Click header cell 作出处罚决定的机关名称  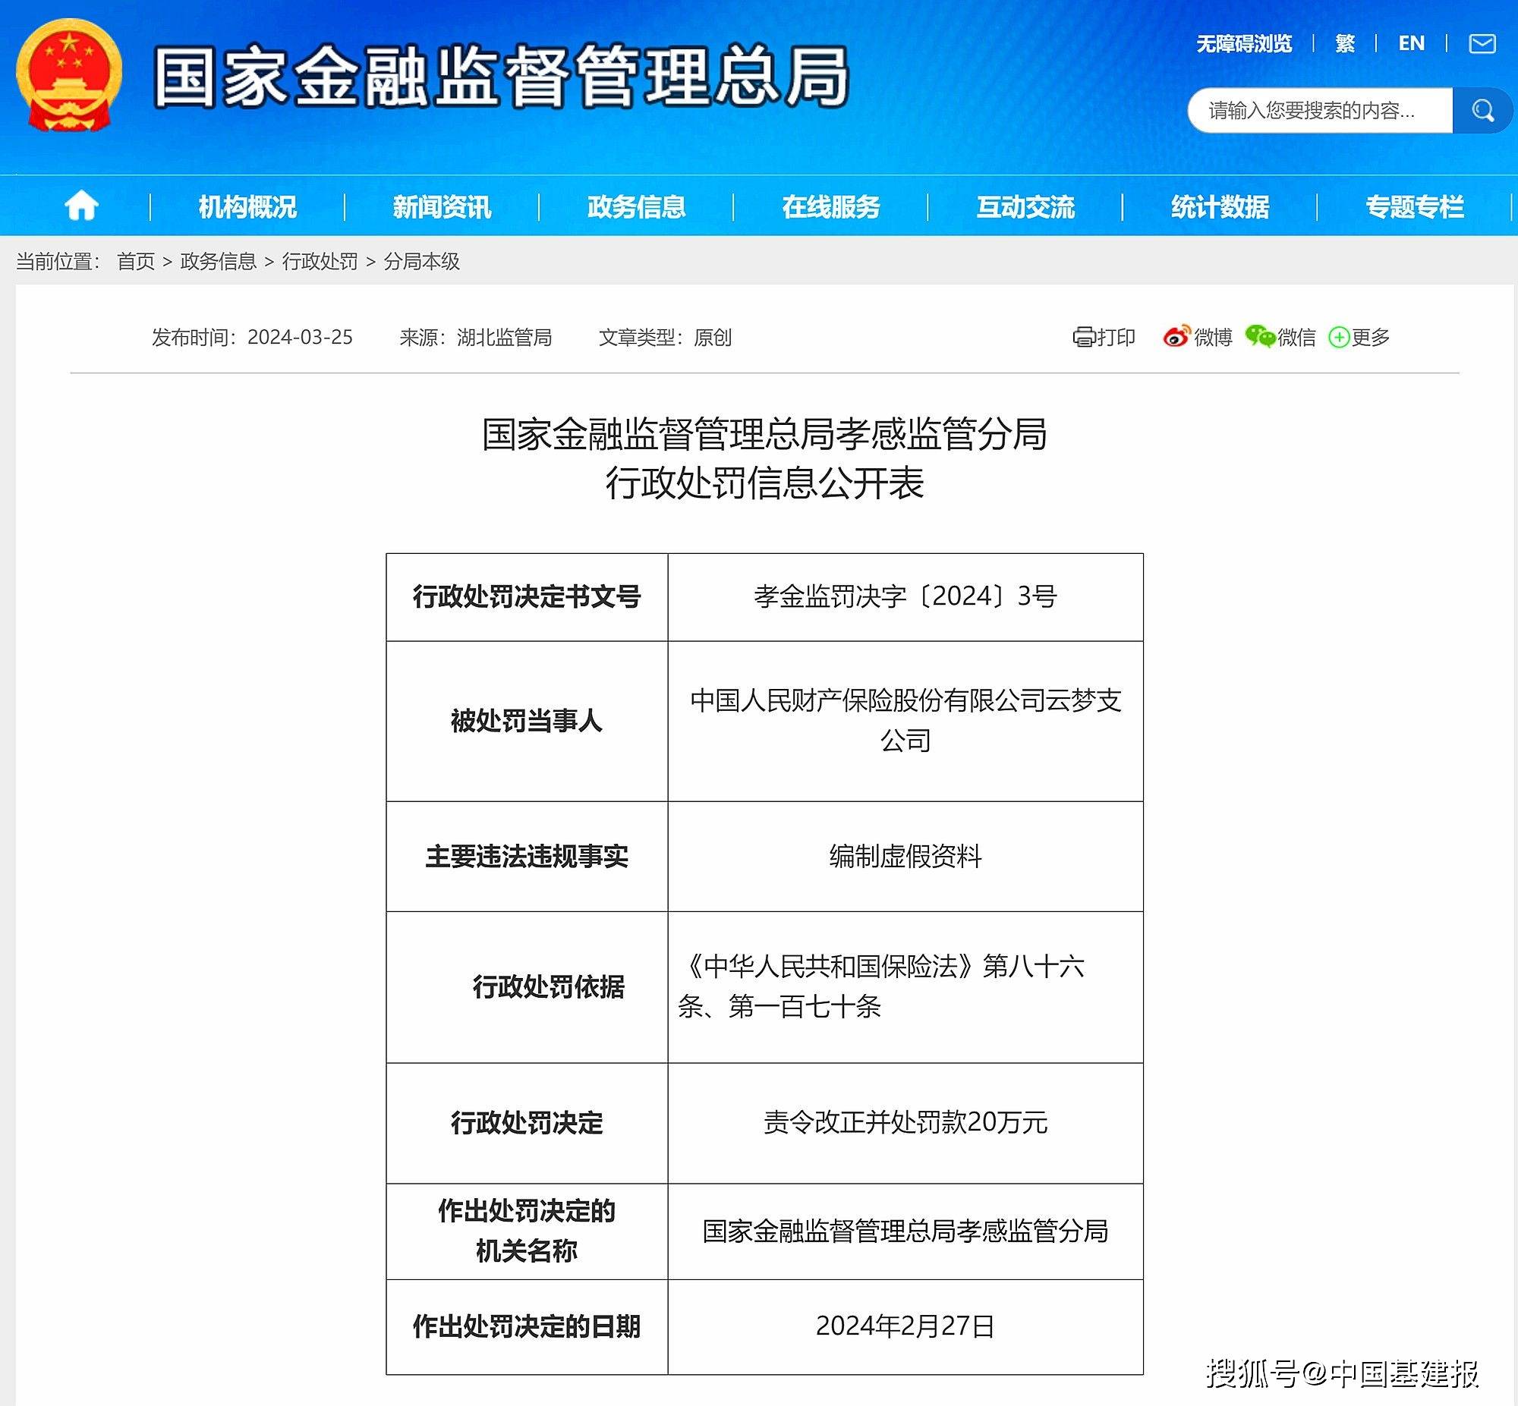pos(527,1230)
